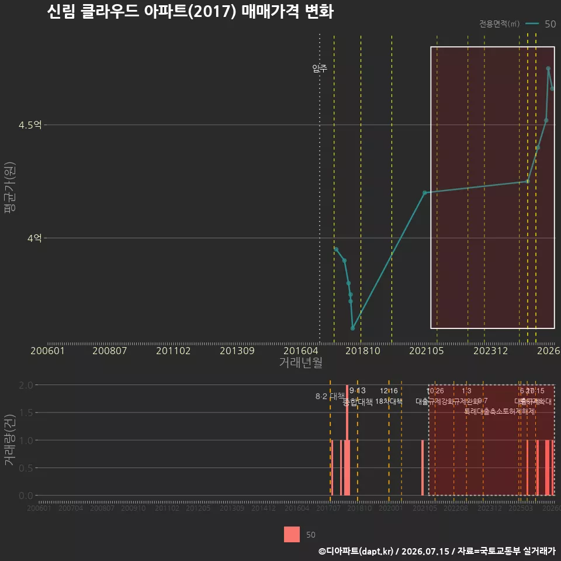Click the 전용면적(㎡) legend label
Viewport: 561px width, 561px height.
click(x=499, y=23)
